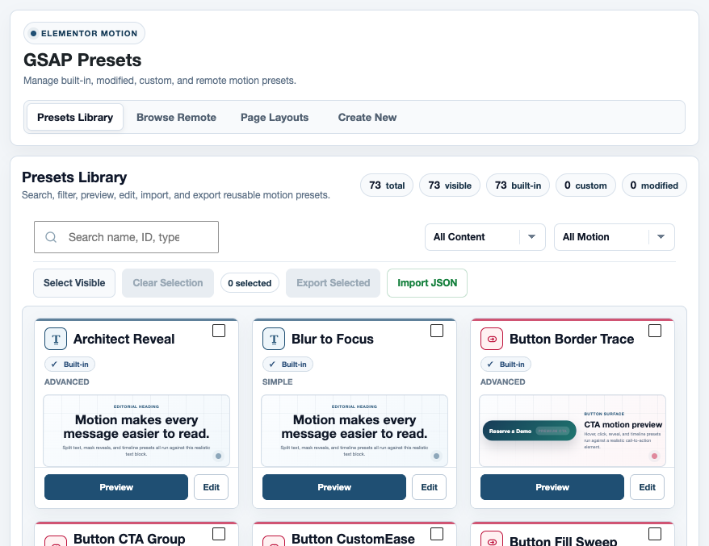Click the Clear Selection button
Viewport: 709px width, 546px height.
168,283
